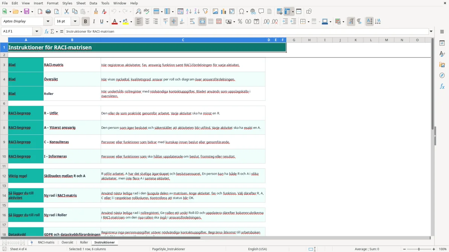Toggle left text alignment
This screenshot has height=252, width=449.
[x=139, y=22]
